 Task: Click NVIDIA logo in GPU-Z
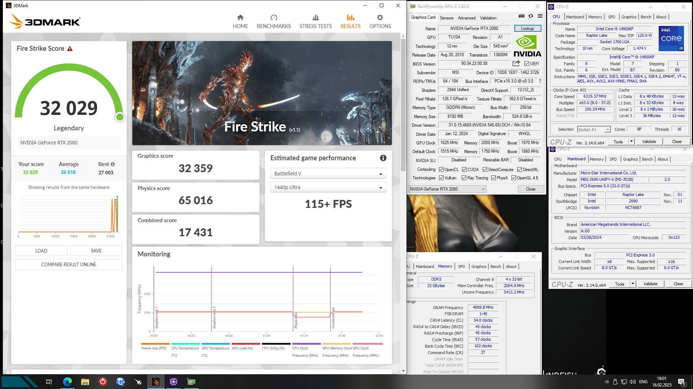coord(527,46)
